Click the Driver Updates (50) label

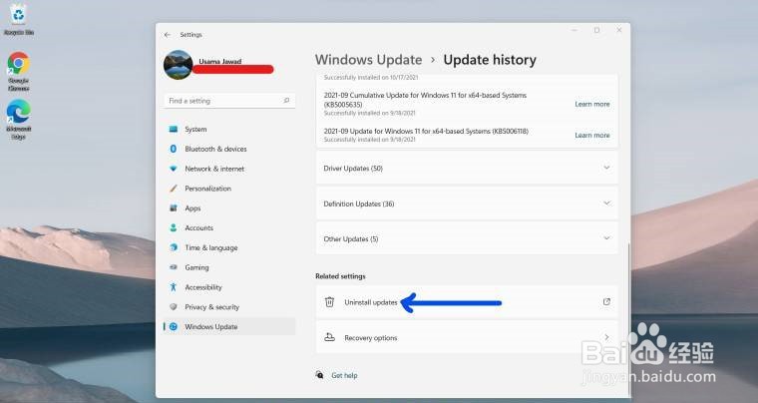353,169
